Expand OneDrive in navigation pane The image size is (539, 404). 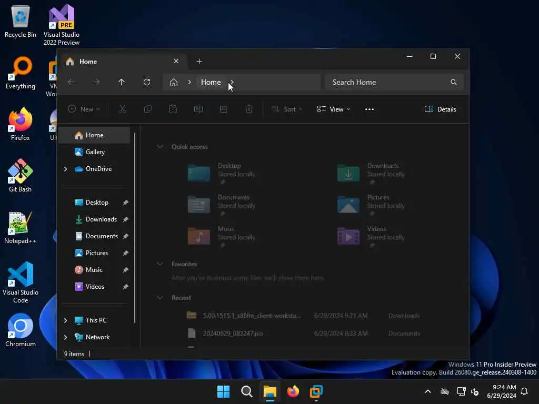[x=65, y=169]
